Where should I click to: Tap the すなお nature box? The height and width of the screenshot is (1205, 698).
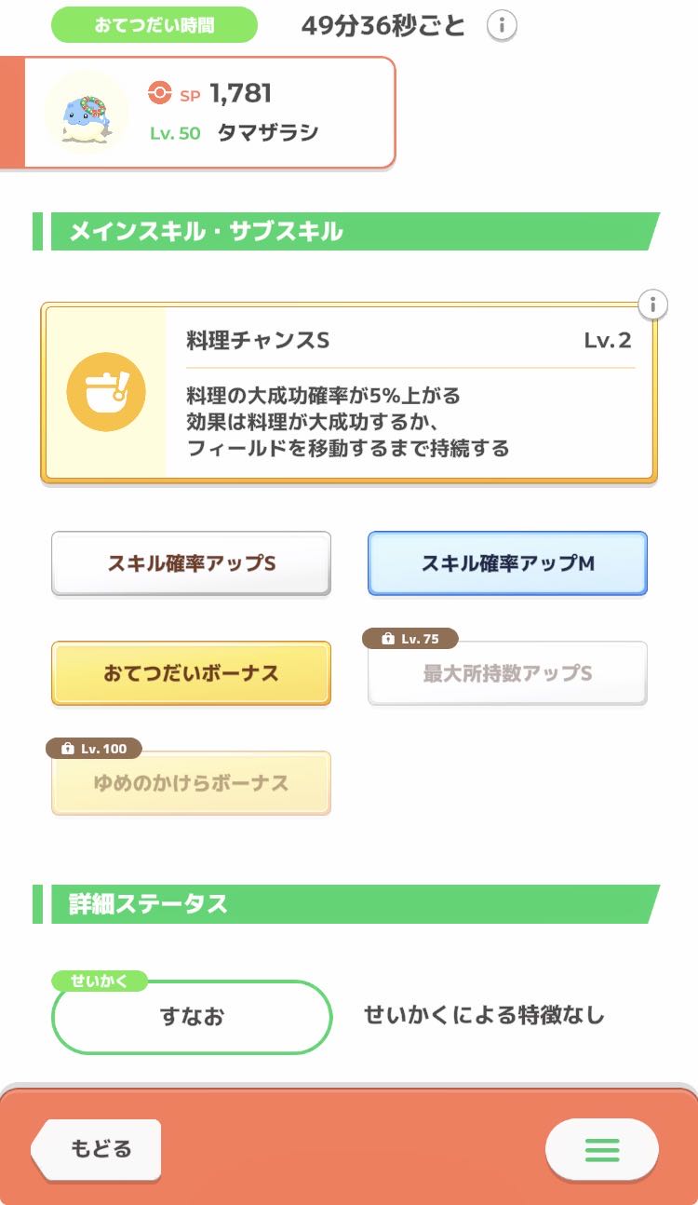pyautogui.click(x=191, y=1017)
